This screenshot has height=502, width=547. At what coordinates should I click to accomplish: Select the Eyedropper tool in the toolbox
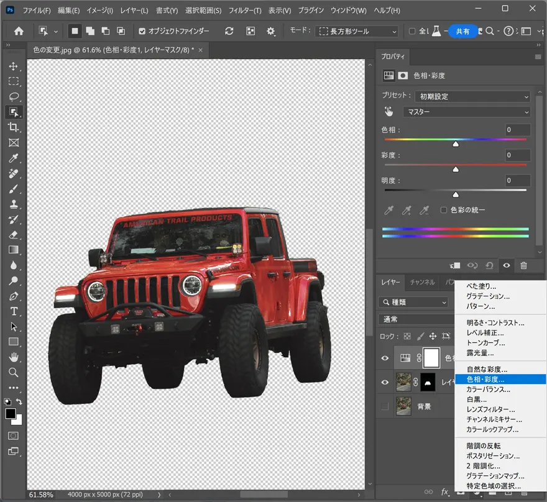coord(14,158)
